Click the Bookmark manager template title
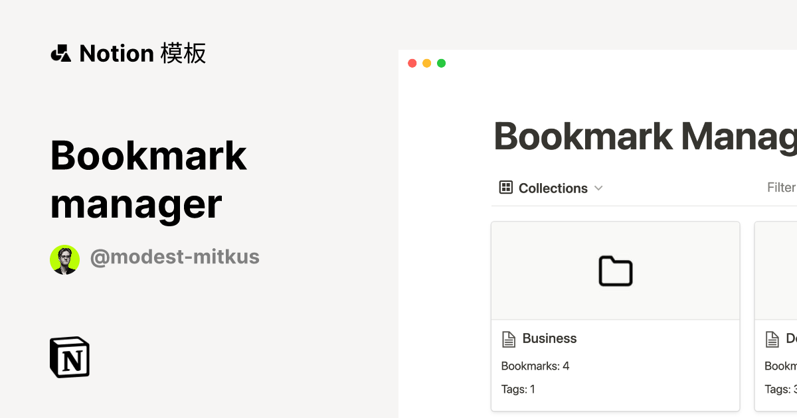This screenshot has width=797, height=418. click(148, 179)
